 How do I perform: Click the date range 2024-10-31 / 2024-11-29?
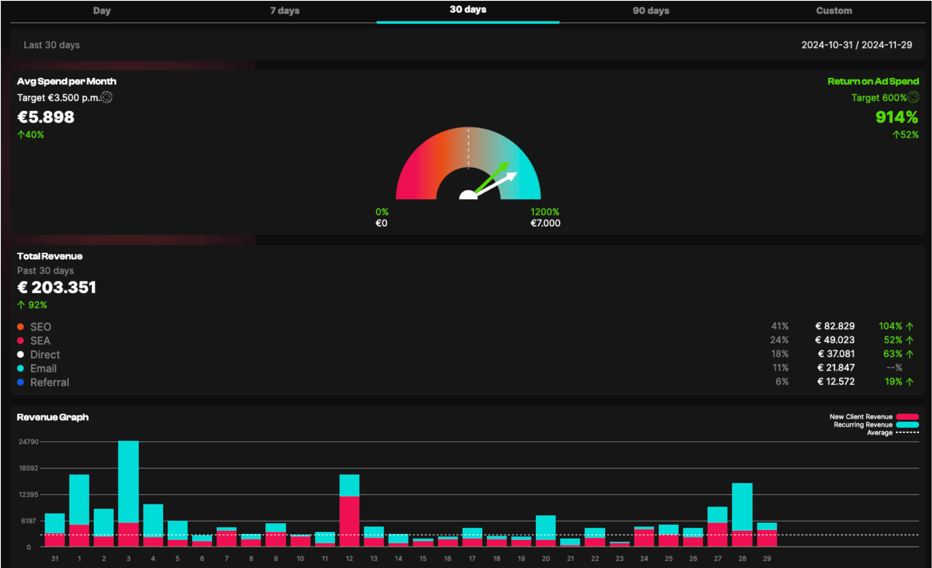[x=857, y=45]
